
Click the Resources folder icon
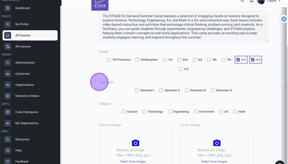coord(8,139)
